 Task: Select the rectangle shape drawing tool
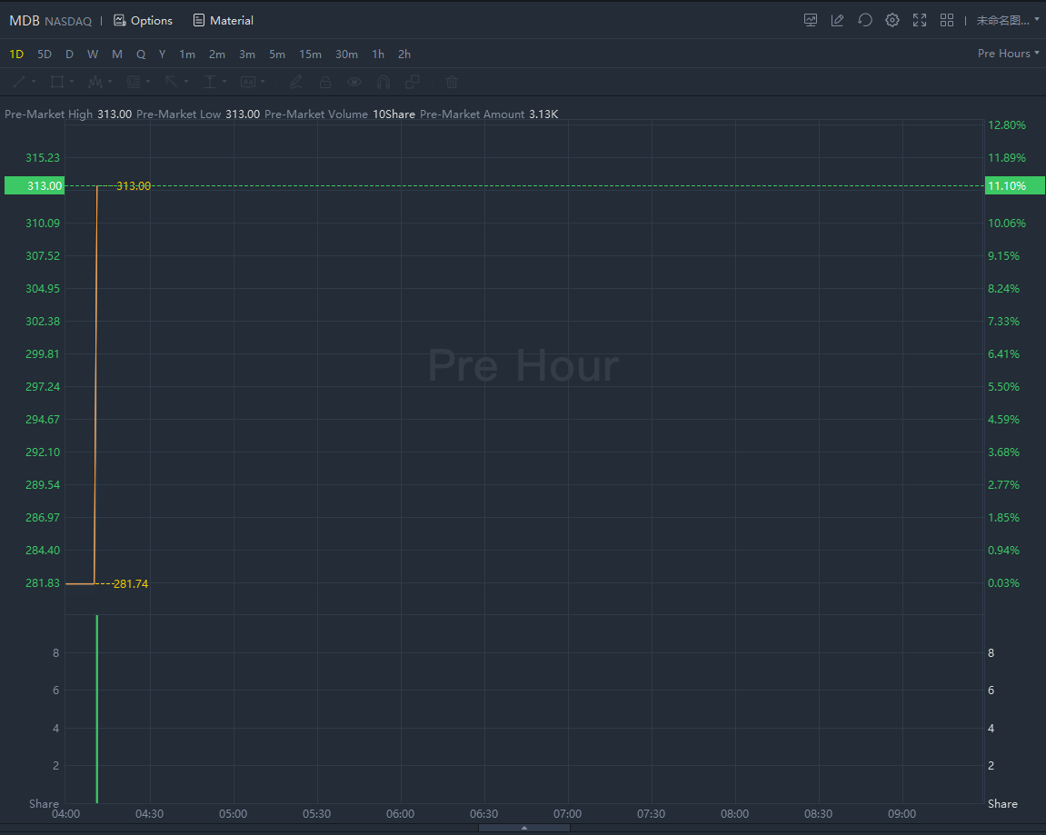[x=56, y=82]
